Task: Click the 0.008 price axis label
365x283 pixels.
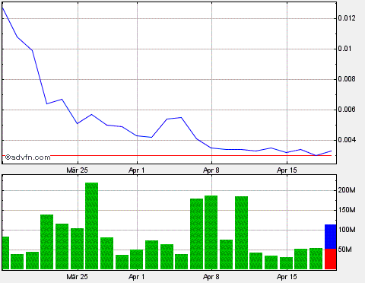Action: pyautogui.click(x=347, y=79)
